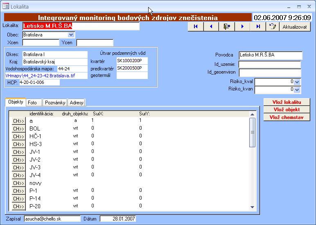Click the Ycen input field
Viewport: 316px width, 225px height.
click(95, 43)
